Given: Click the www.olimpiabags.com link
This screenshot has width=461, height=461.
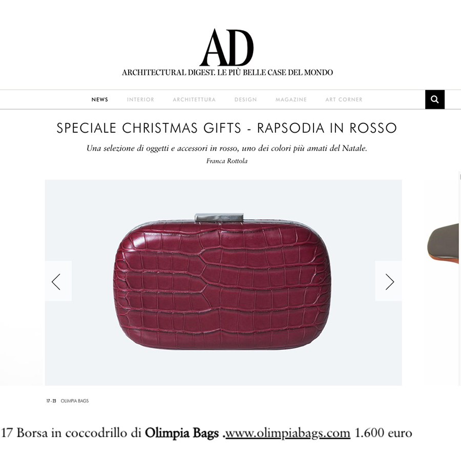Looking at the screenshot, I should (x=287, y=433).
